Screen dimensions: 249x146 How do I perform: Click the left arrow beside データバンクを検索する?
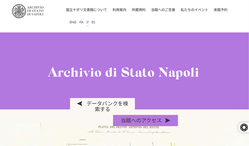coord(80,104)
